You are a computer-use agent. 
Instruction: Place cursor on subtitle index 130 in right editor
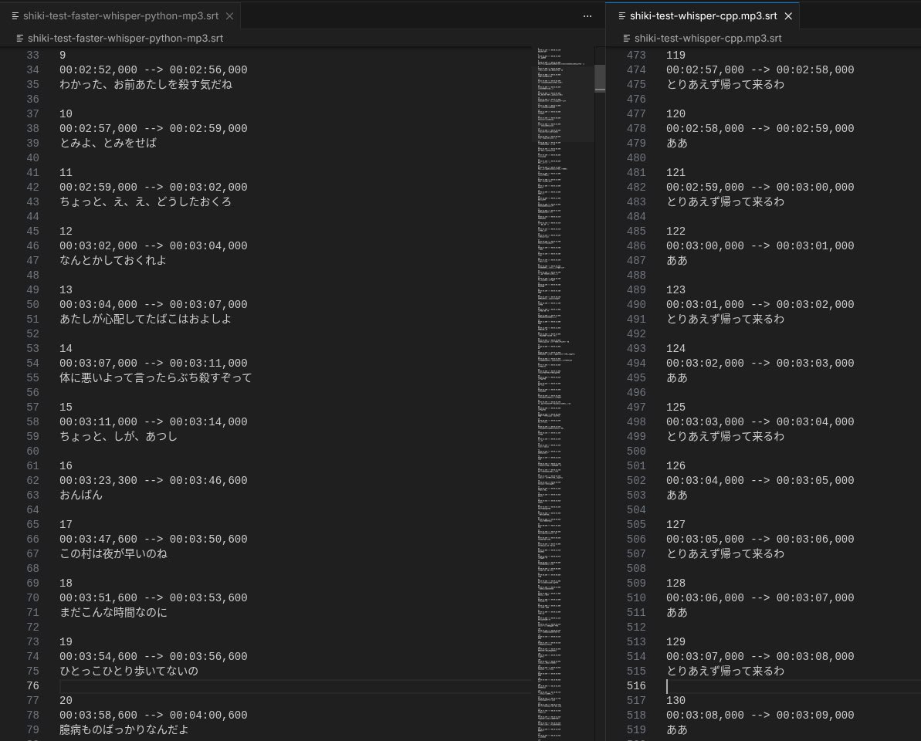[x=676, y=701]
